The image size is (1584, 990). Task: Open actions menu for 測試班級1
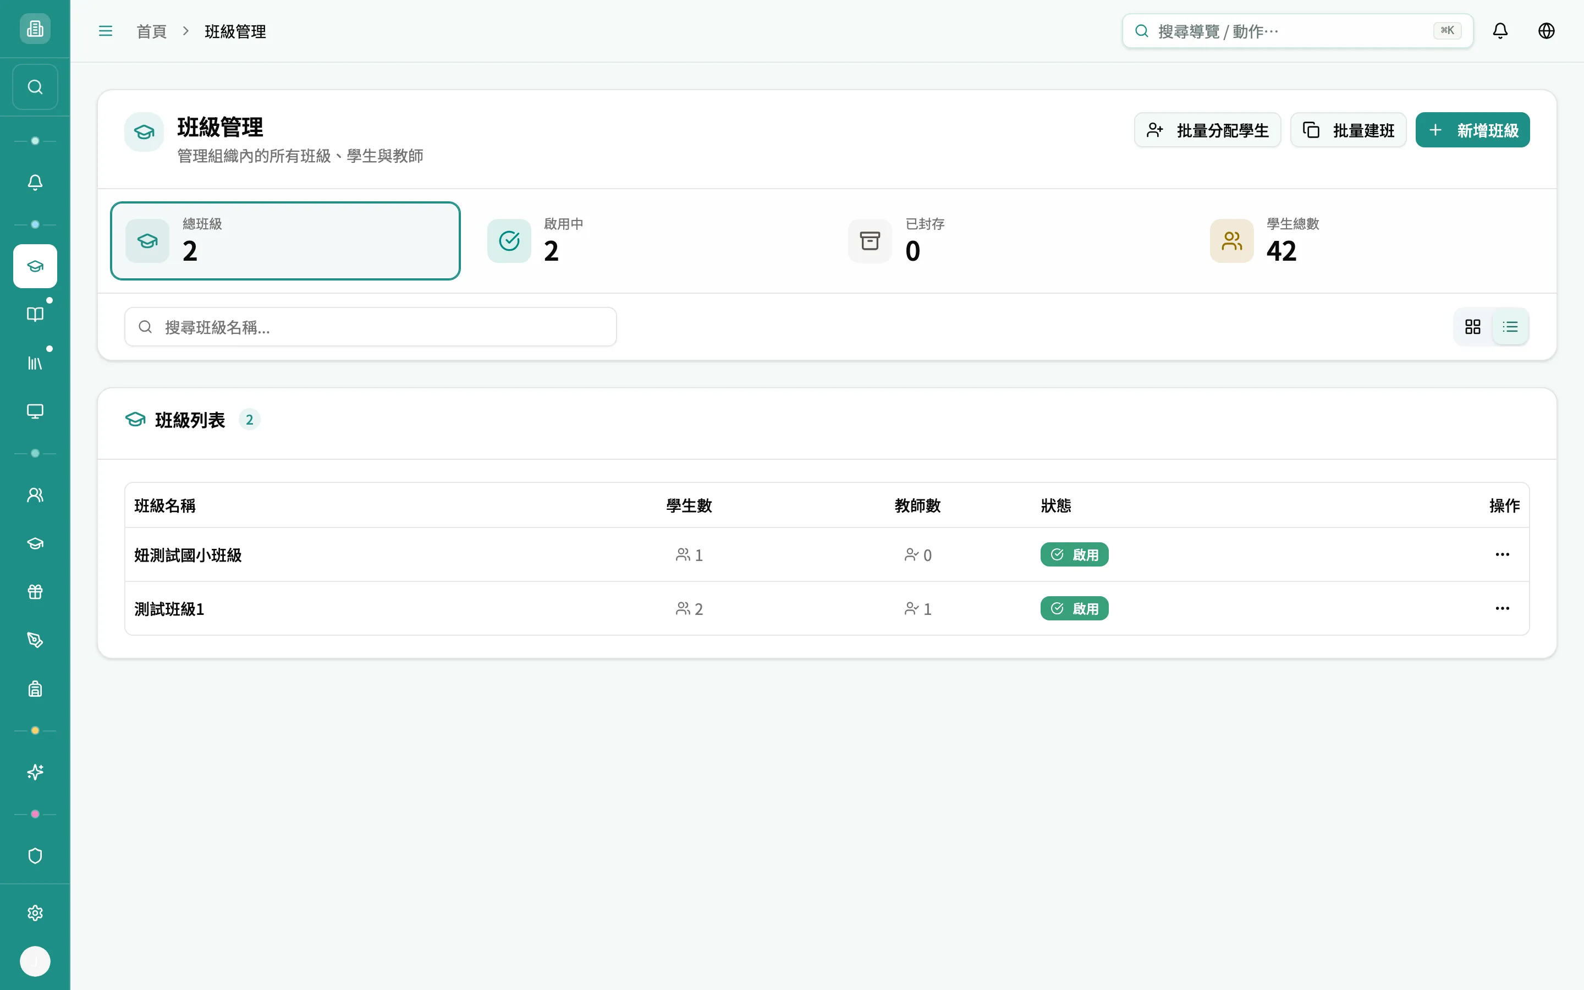coord(1502,608)
